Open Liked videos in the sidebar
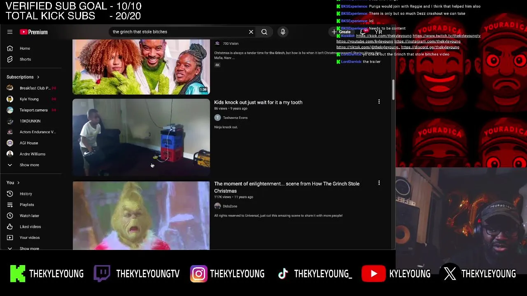Image resolution: width=527 pixels, height=296 pixels. tap(31, 227)
